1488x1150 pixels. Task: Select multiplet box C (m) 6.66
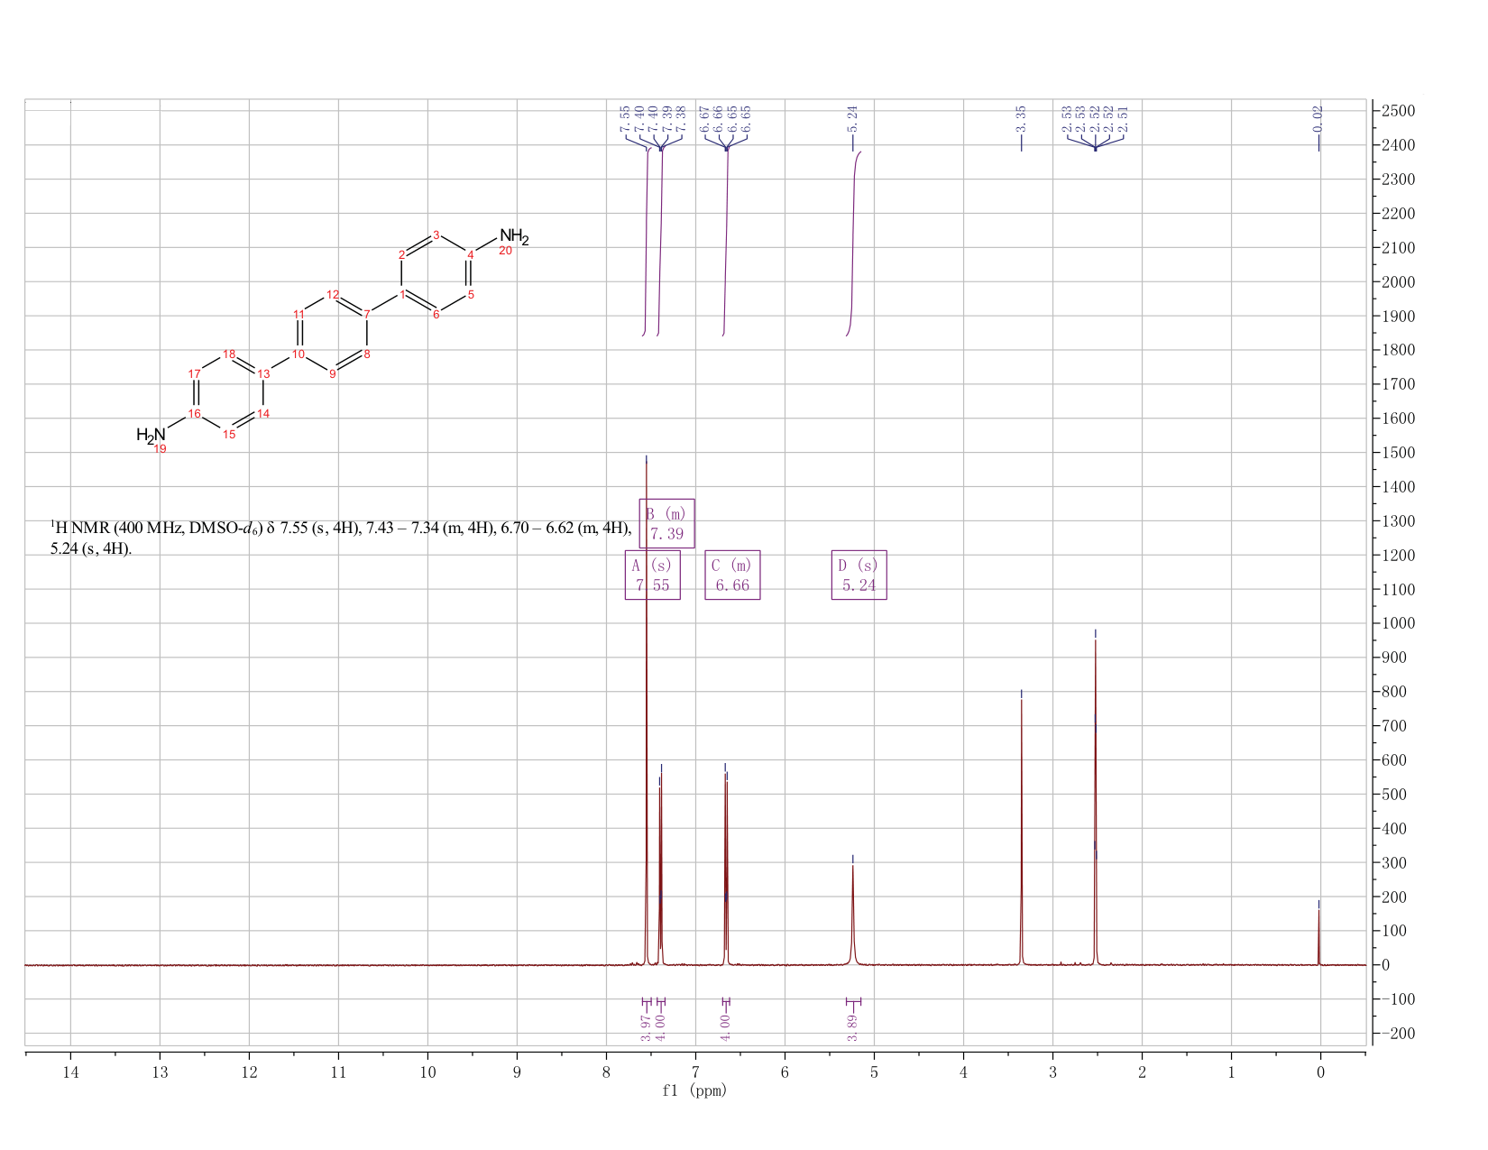coord(732,575)
